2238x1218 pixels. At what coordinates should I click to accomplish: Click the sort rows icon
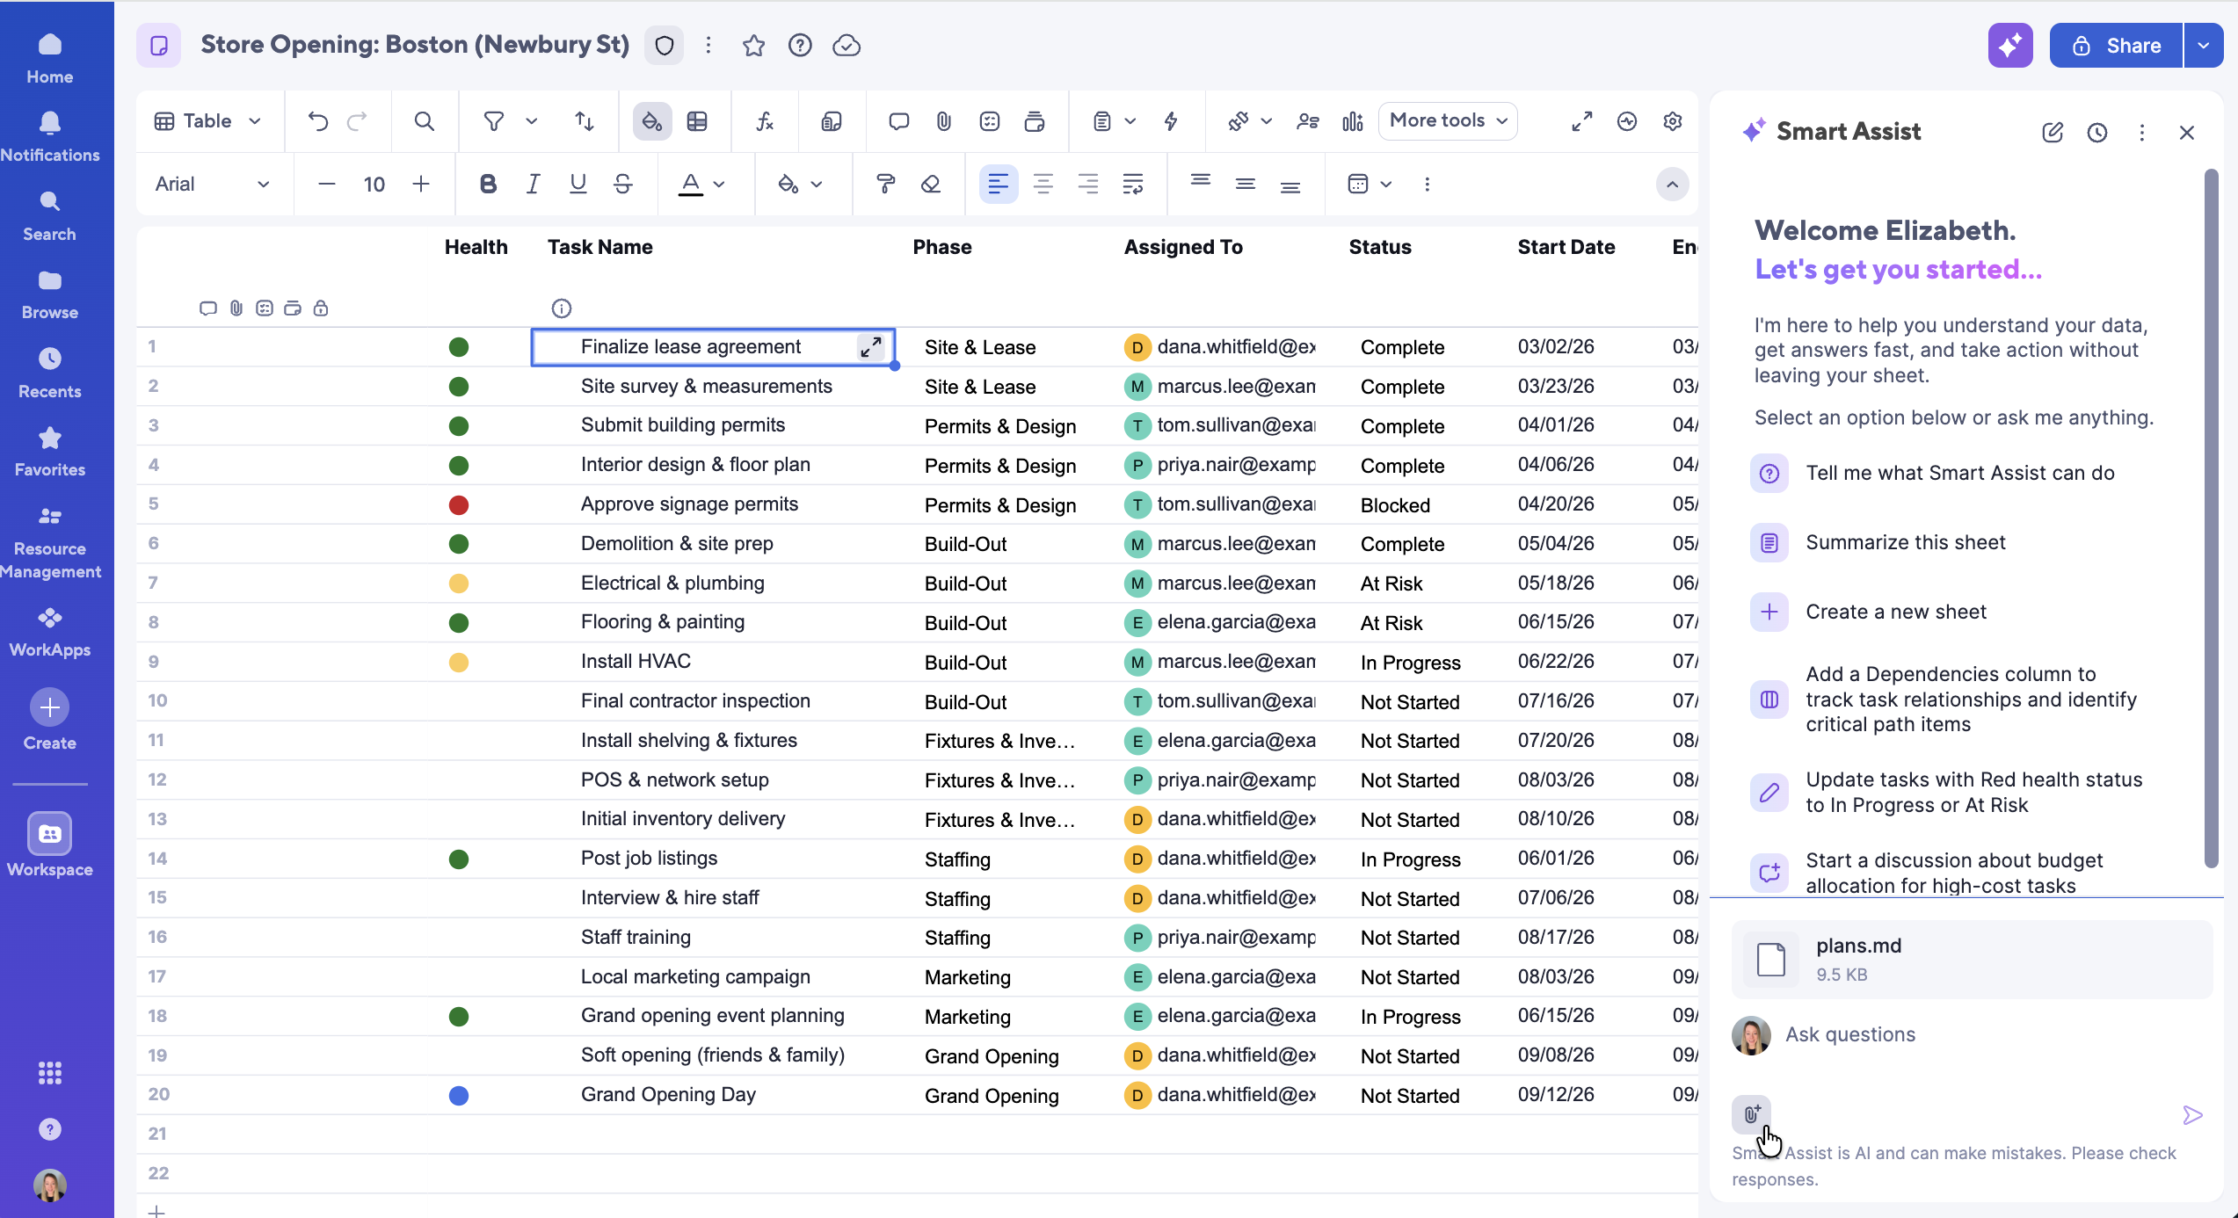tap(584, 121)
